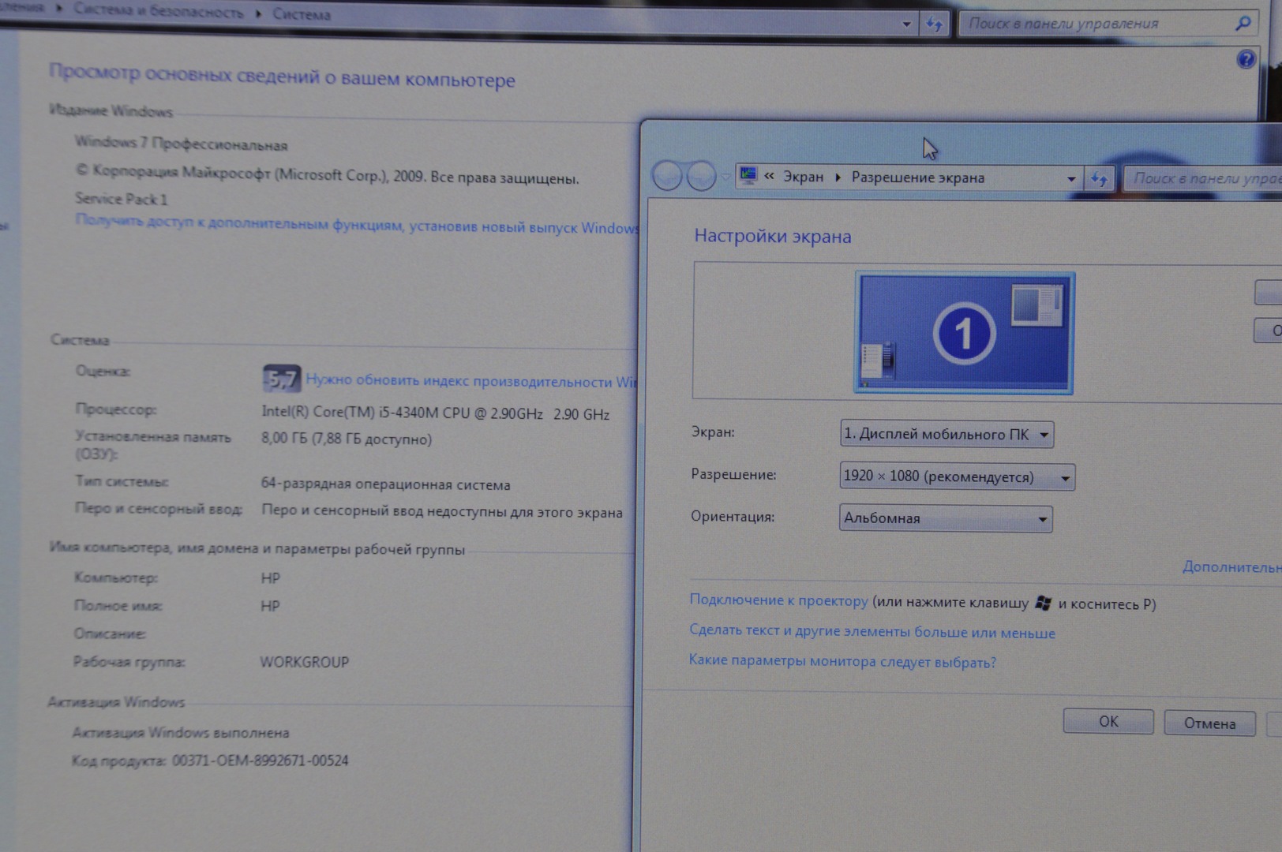Select the monitor 1 preview thumbnail
Screen dimensions: 1282x852
[964, 333]
